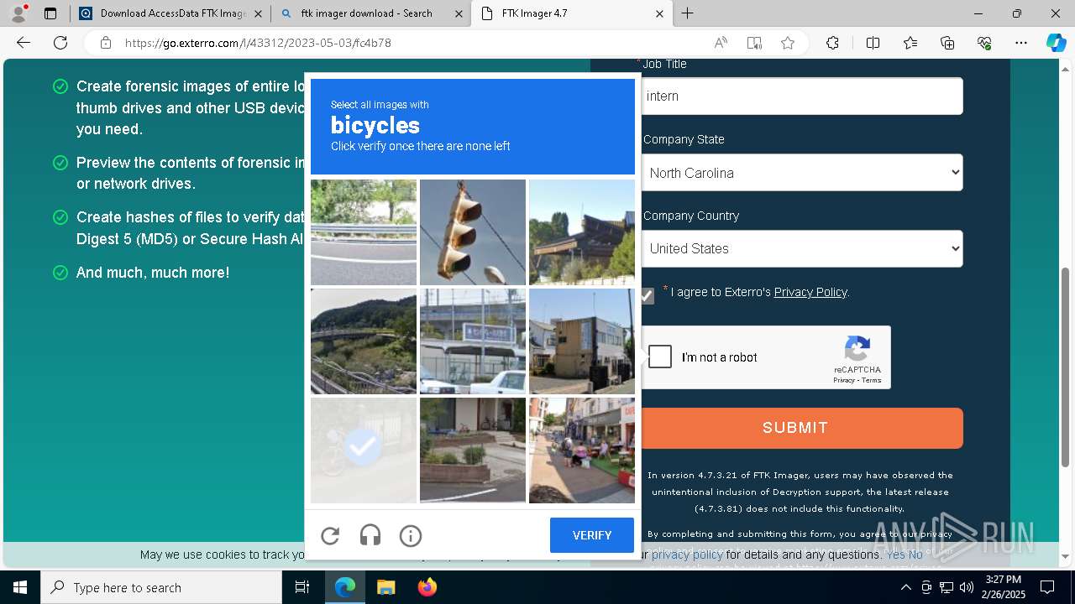Go back to the previous page

click(x=24, y=43)
